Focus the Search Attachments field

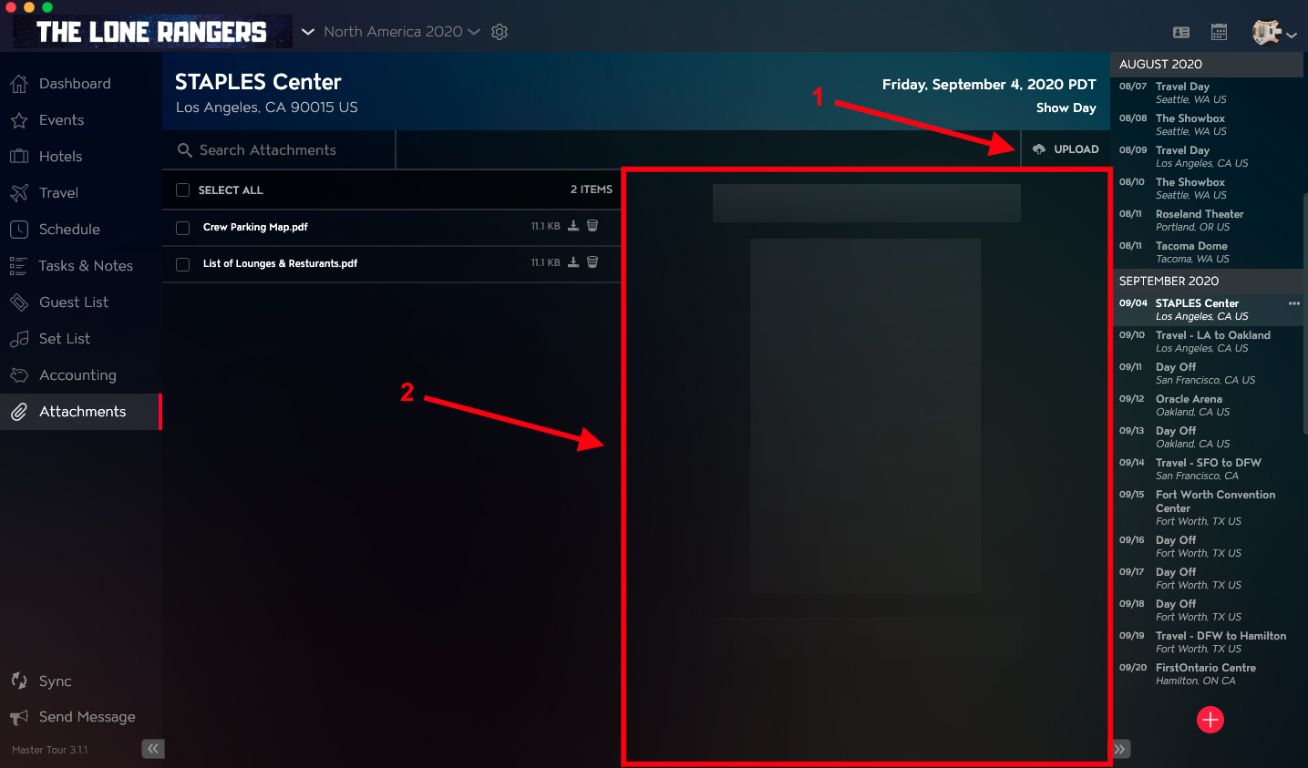point(279,150)
